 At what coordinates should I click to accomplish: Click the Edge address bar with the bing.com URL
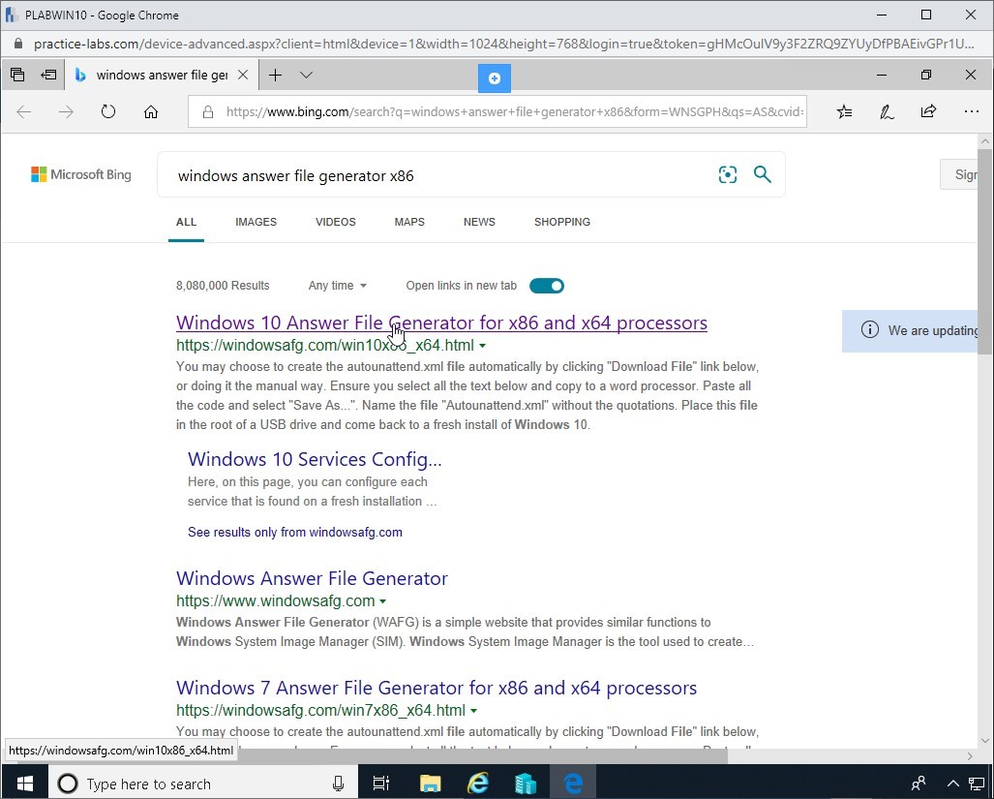point(497,112)
